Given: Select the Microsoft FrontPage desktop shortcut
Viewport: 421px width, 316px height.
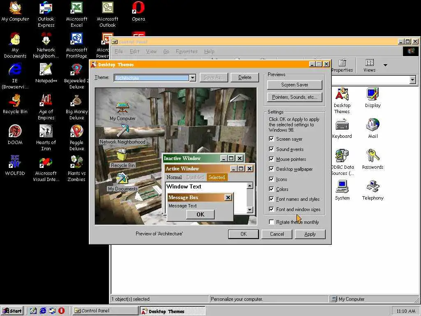Looking at the screenshot, I should [76, 45].
